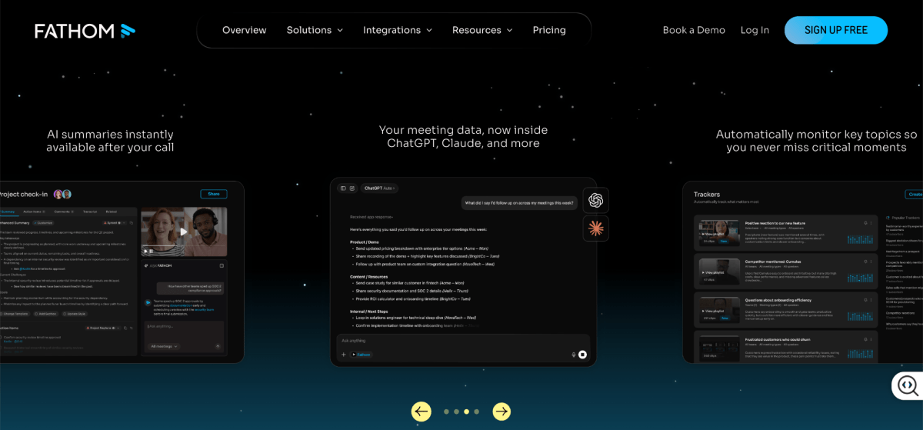Select the first carousel dot
Image resolution: width=923 pixels, height=430 pixels.
tap(446, 412)
